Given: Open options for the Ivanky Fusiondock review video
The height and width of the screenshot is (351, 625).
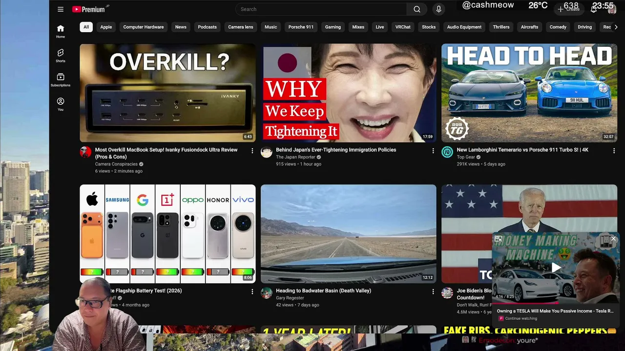Looking at the screenshot, I should [252, 151].
